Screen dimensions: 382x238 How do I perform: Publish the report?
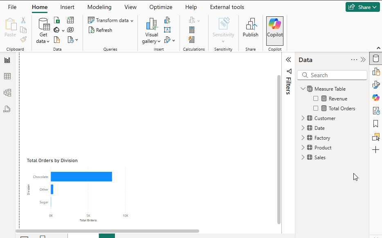pyautogui.click(x=250, y=27)
